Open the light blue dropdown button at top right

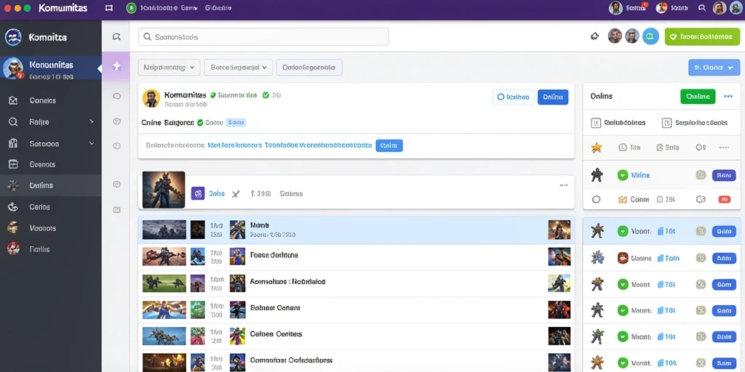coord(714,68)
